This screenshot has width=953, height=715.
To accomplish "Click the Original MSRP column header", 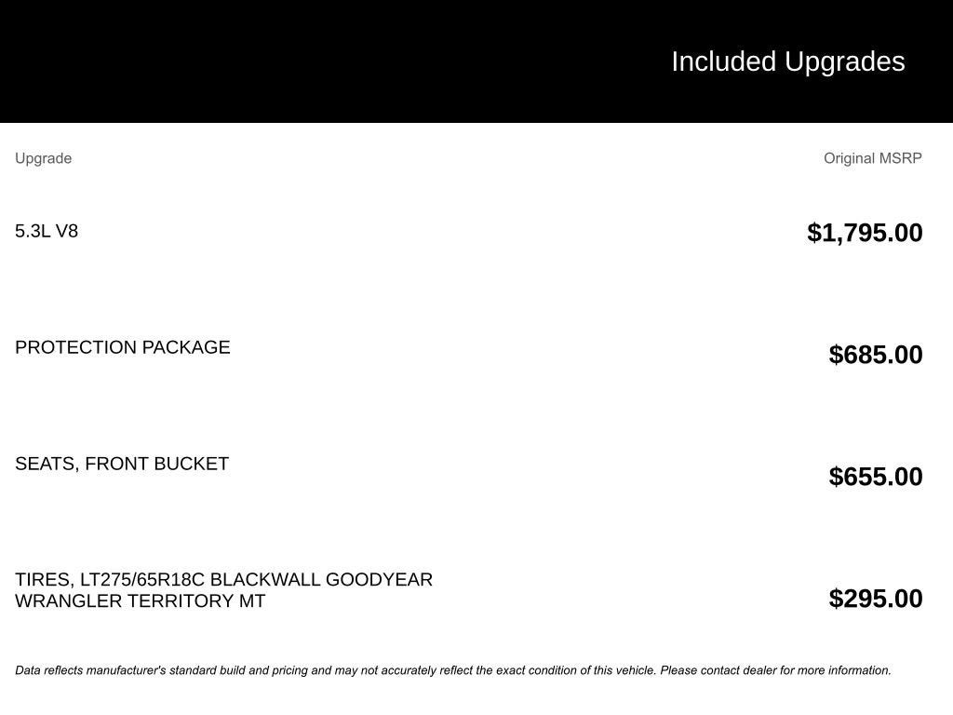I will tap(872, 158).
